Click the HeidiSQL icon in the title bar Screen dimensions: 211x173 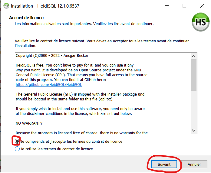click(x=6, y=6)
